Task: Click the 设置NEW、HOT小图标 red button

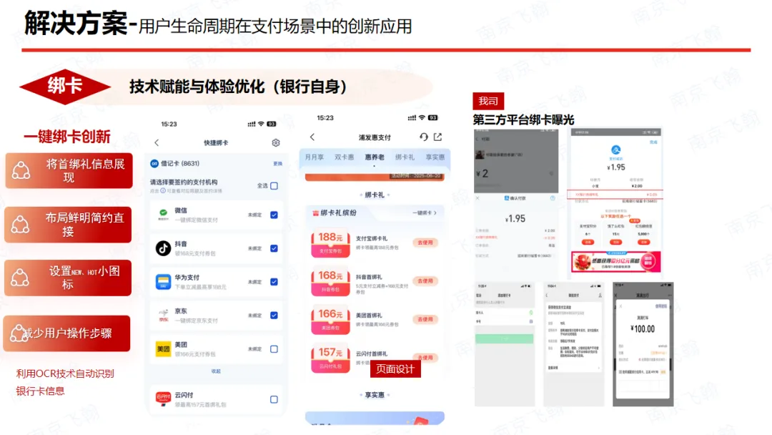Action: [x=68, y=278]
